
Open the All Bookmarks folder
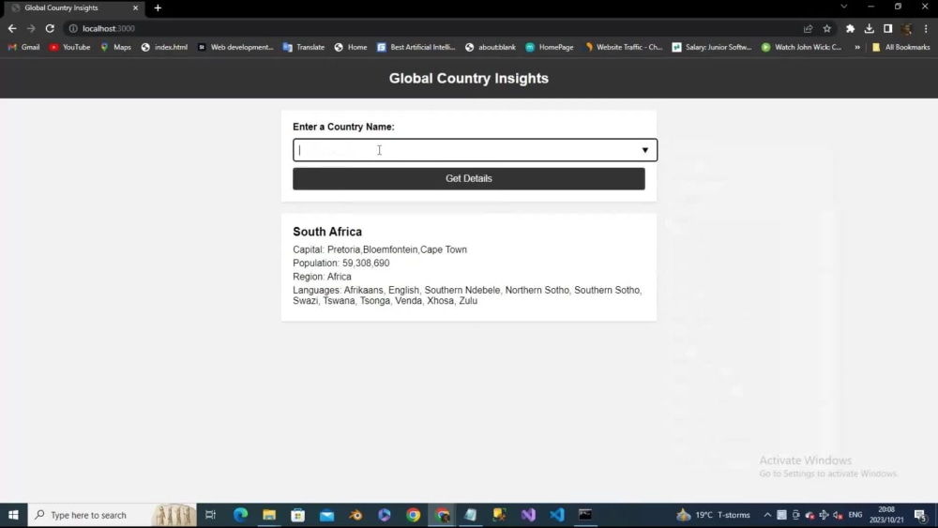[x=900, y=47]
